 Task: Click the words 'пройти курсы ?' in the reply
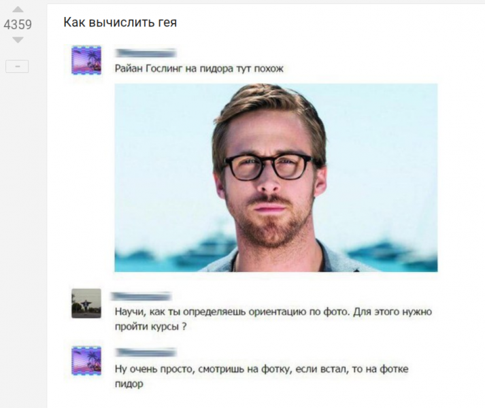[x=150, y=326]
